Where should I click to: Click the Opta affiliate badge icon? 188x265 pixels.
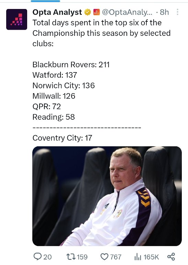(x=97, y=12)
